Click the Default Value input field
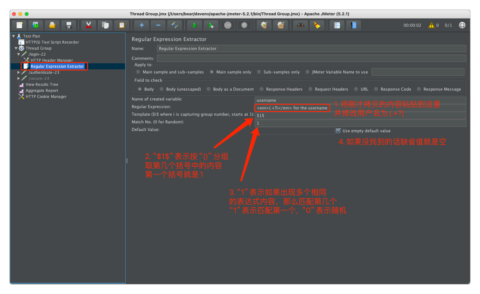The width and height of the screenshot is (480, 294). (x=295, y=131)
